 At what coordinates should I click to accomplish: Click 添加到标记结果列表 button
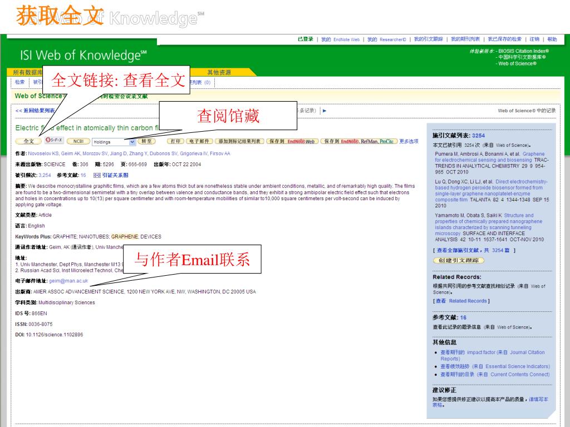pos(239,141)
